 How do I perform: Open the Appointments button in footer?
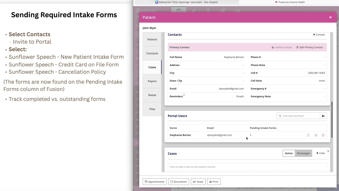click(154, 182)
